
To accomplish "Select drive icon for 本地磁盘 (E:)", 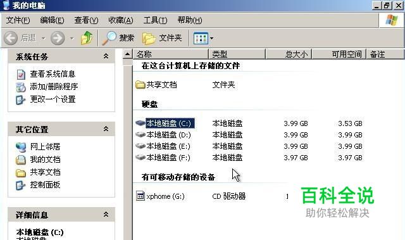I will tap(140, 146).
